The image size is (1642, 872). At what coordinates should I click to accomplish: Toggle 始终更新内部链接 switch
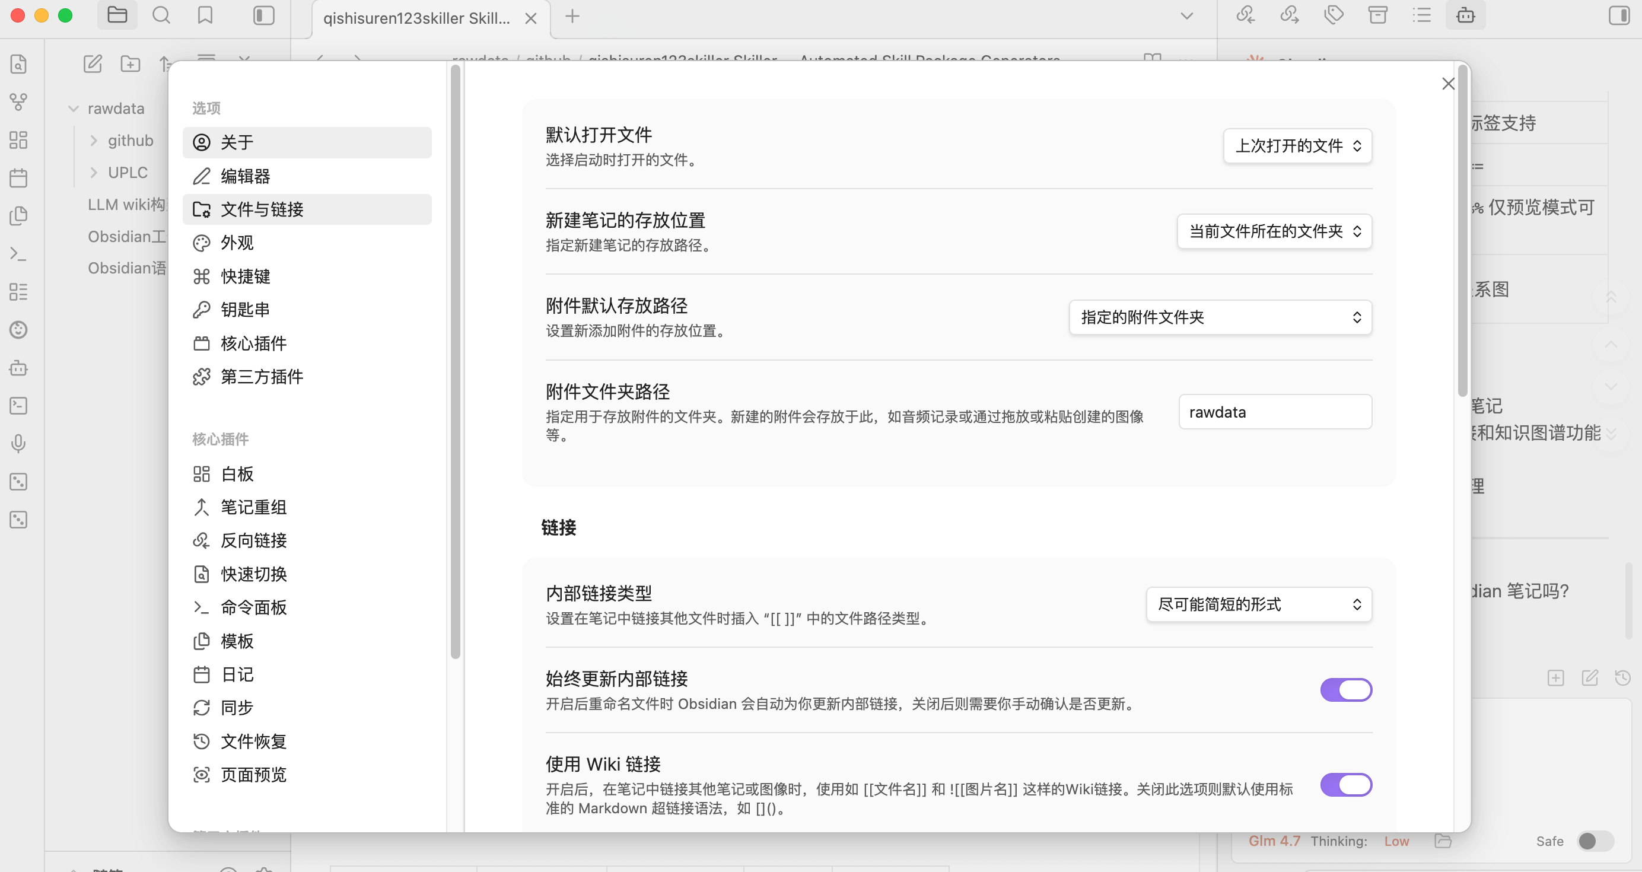(1345, 690)
